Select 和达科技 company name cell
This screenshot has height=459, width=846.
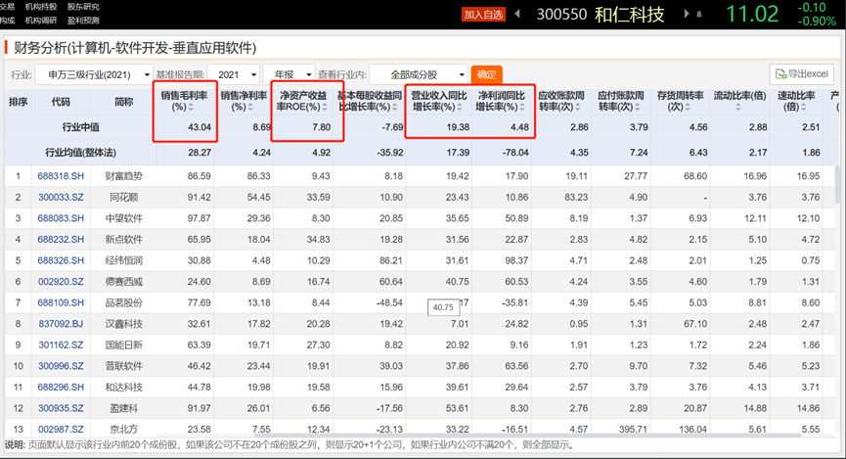tap(124, 387)
